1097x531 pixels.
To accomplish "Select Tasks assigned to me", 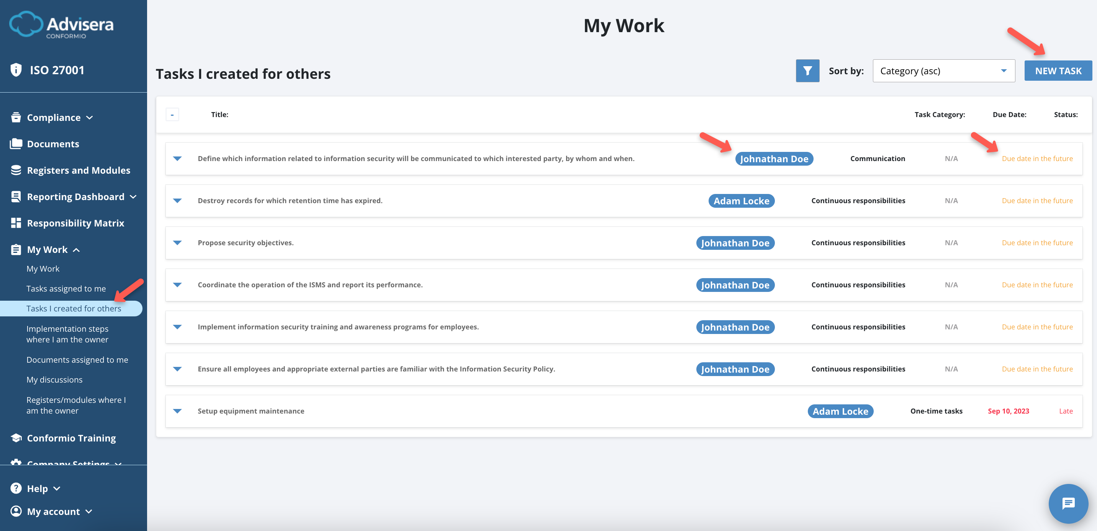I will (x=66, y=288).
